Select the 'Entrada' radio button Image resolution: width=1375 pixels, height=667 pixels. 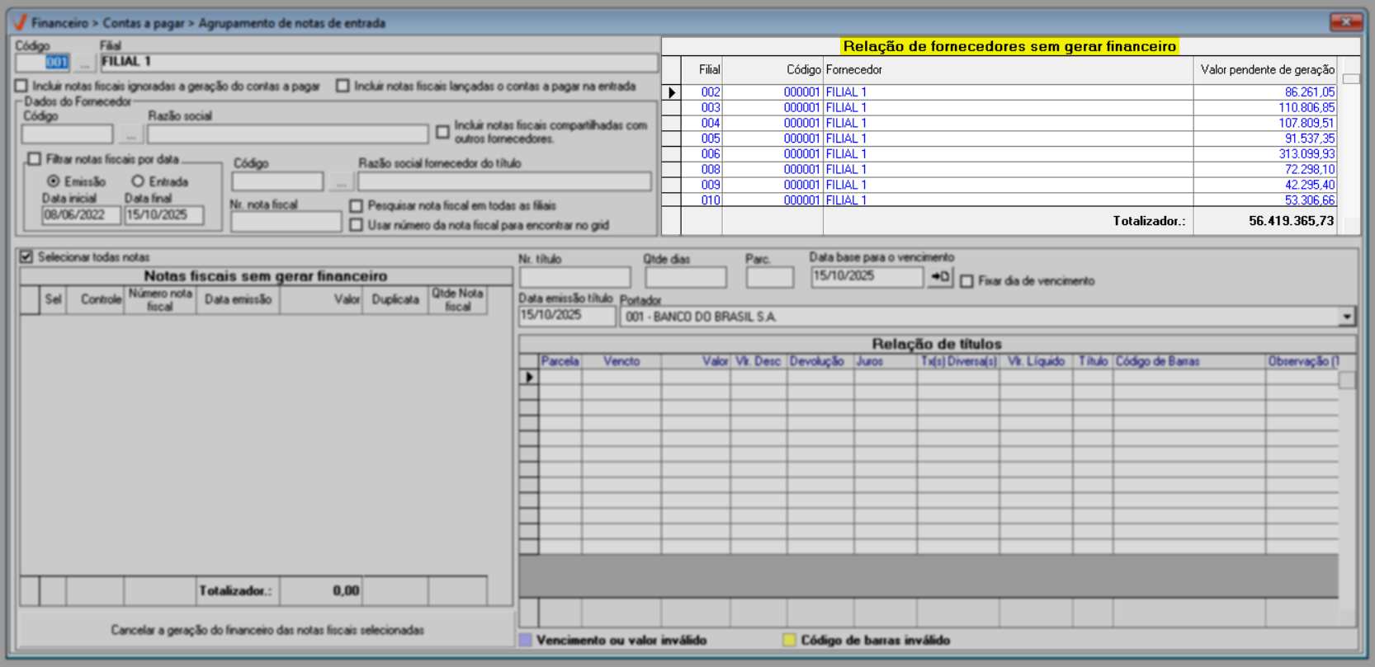click(138, 181)
